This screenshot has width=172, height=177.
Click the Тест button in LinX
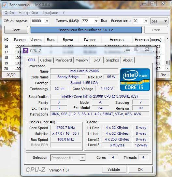pos(16,30)
